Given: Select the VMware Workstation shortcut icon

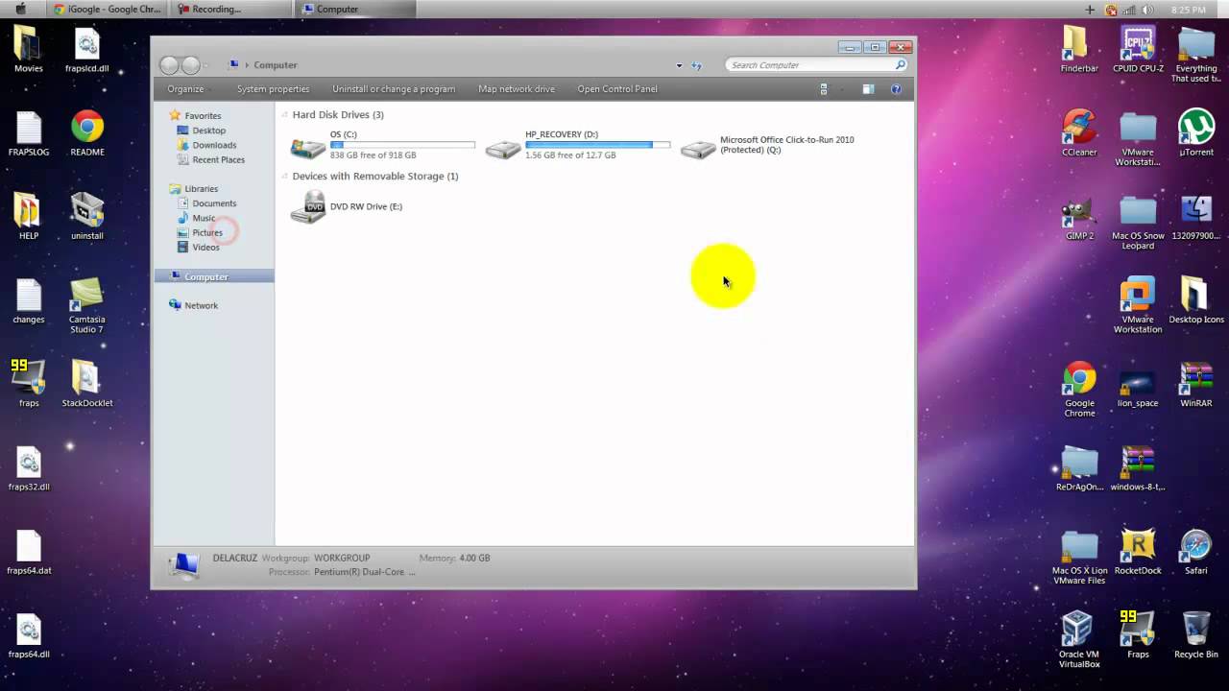Looking at the screenshot, I should [x=1138, y=306].
